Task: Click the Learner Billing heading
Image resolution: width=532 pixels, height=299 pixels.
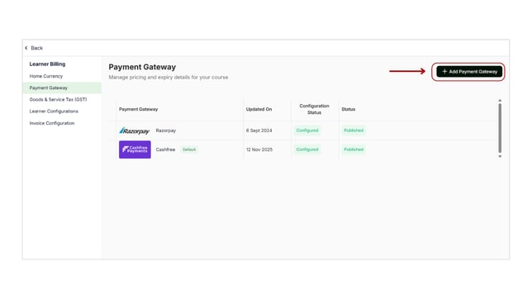Action: [47, 64]
